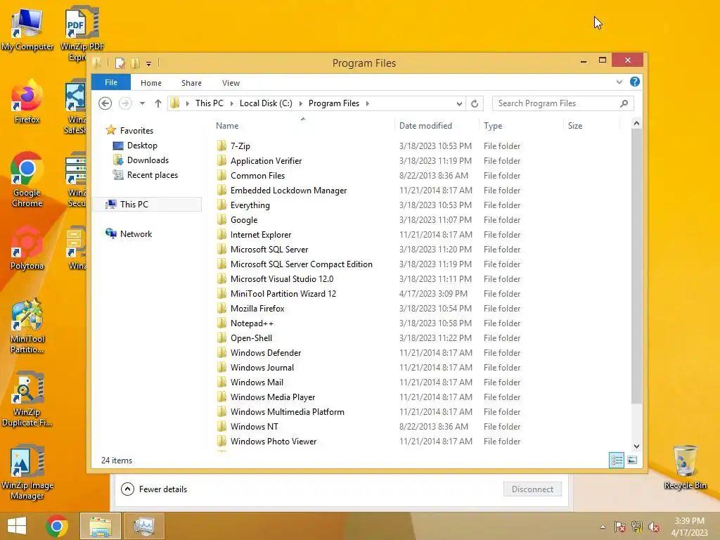The image size is (720, 540).
Task: Collapse with Fewer details button
Action: coord(154,489)
